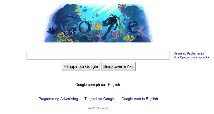Click the Sinusuwerte Ako button
214x114 pixels.
click(118, 66)
